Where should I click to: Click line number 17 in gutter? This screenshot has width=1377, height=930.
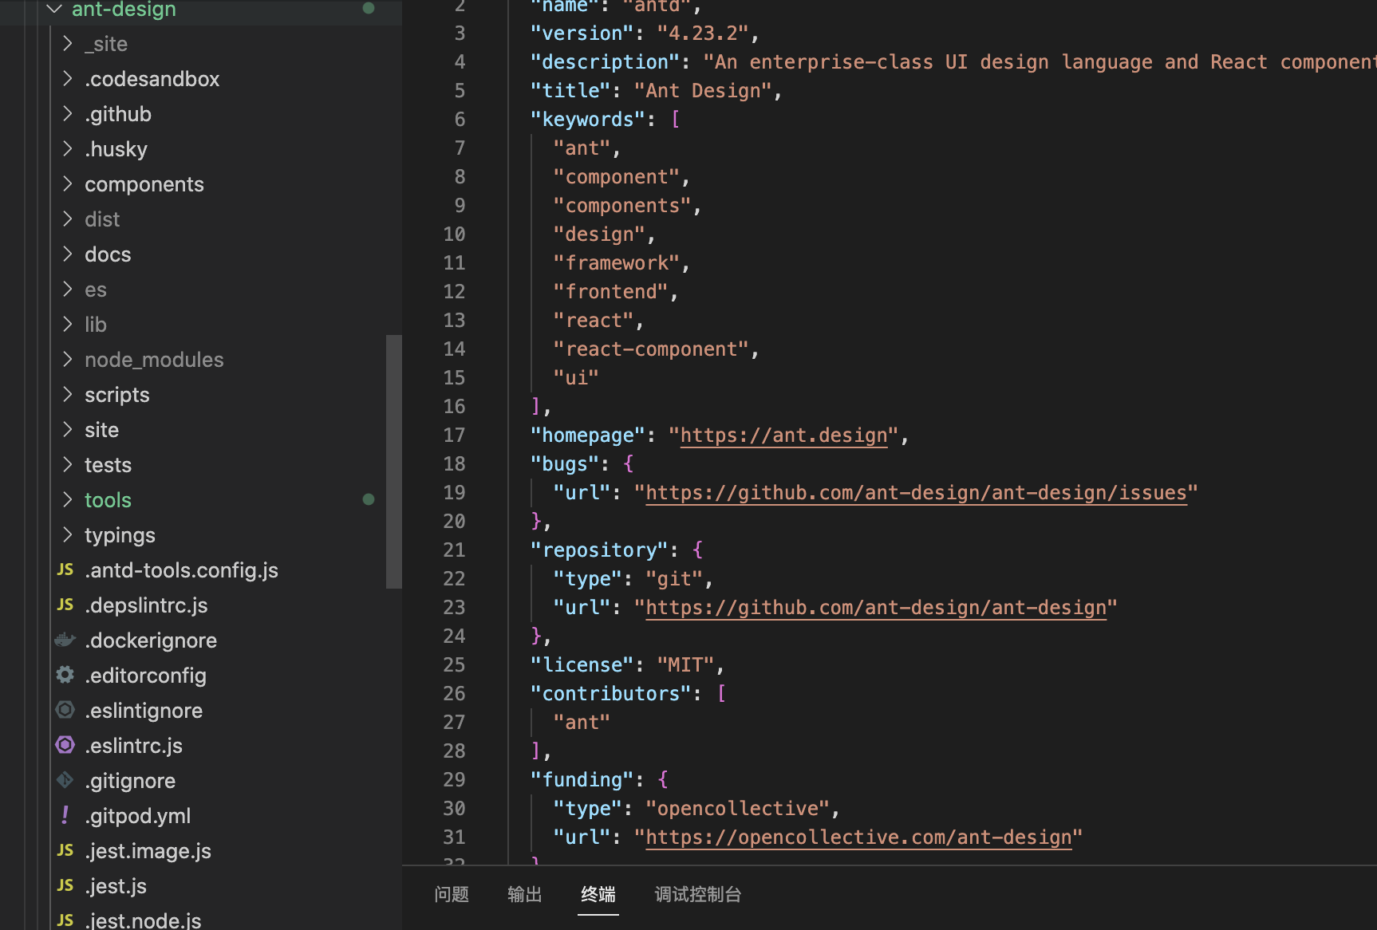[454, 435]
